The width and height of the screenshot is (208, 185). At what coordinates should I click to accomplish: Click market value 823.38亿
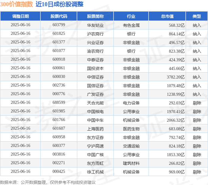(177, 51)
